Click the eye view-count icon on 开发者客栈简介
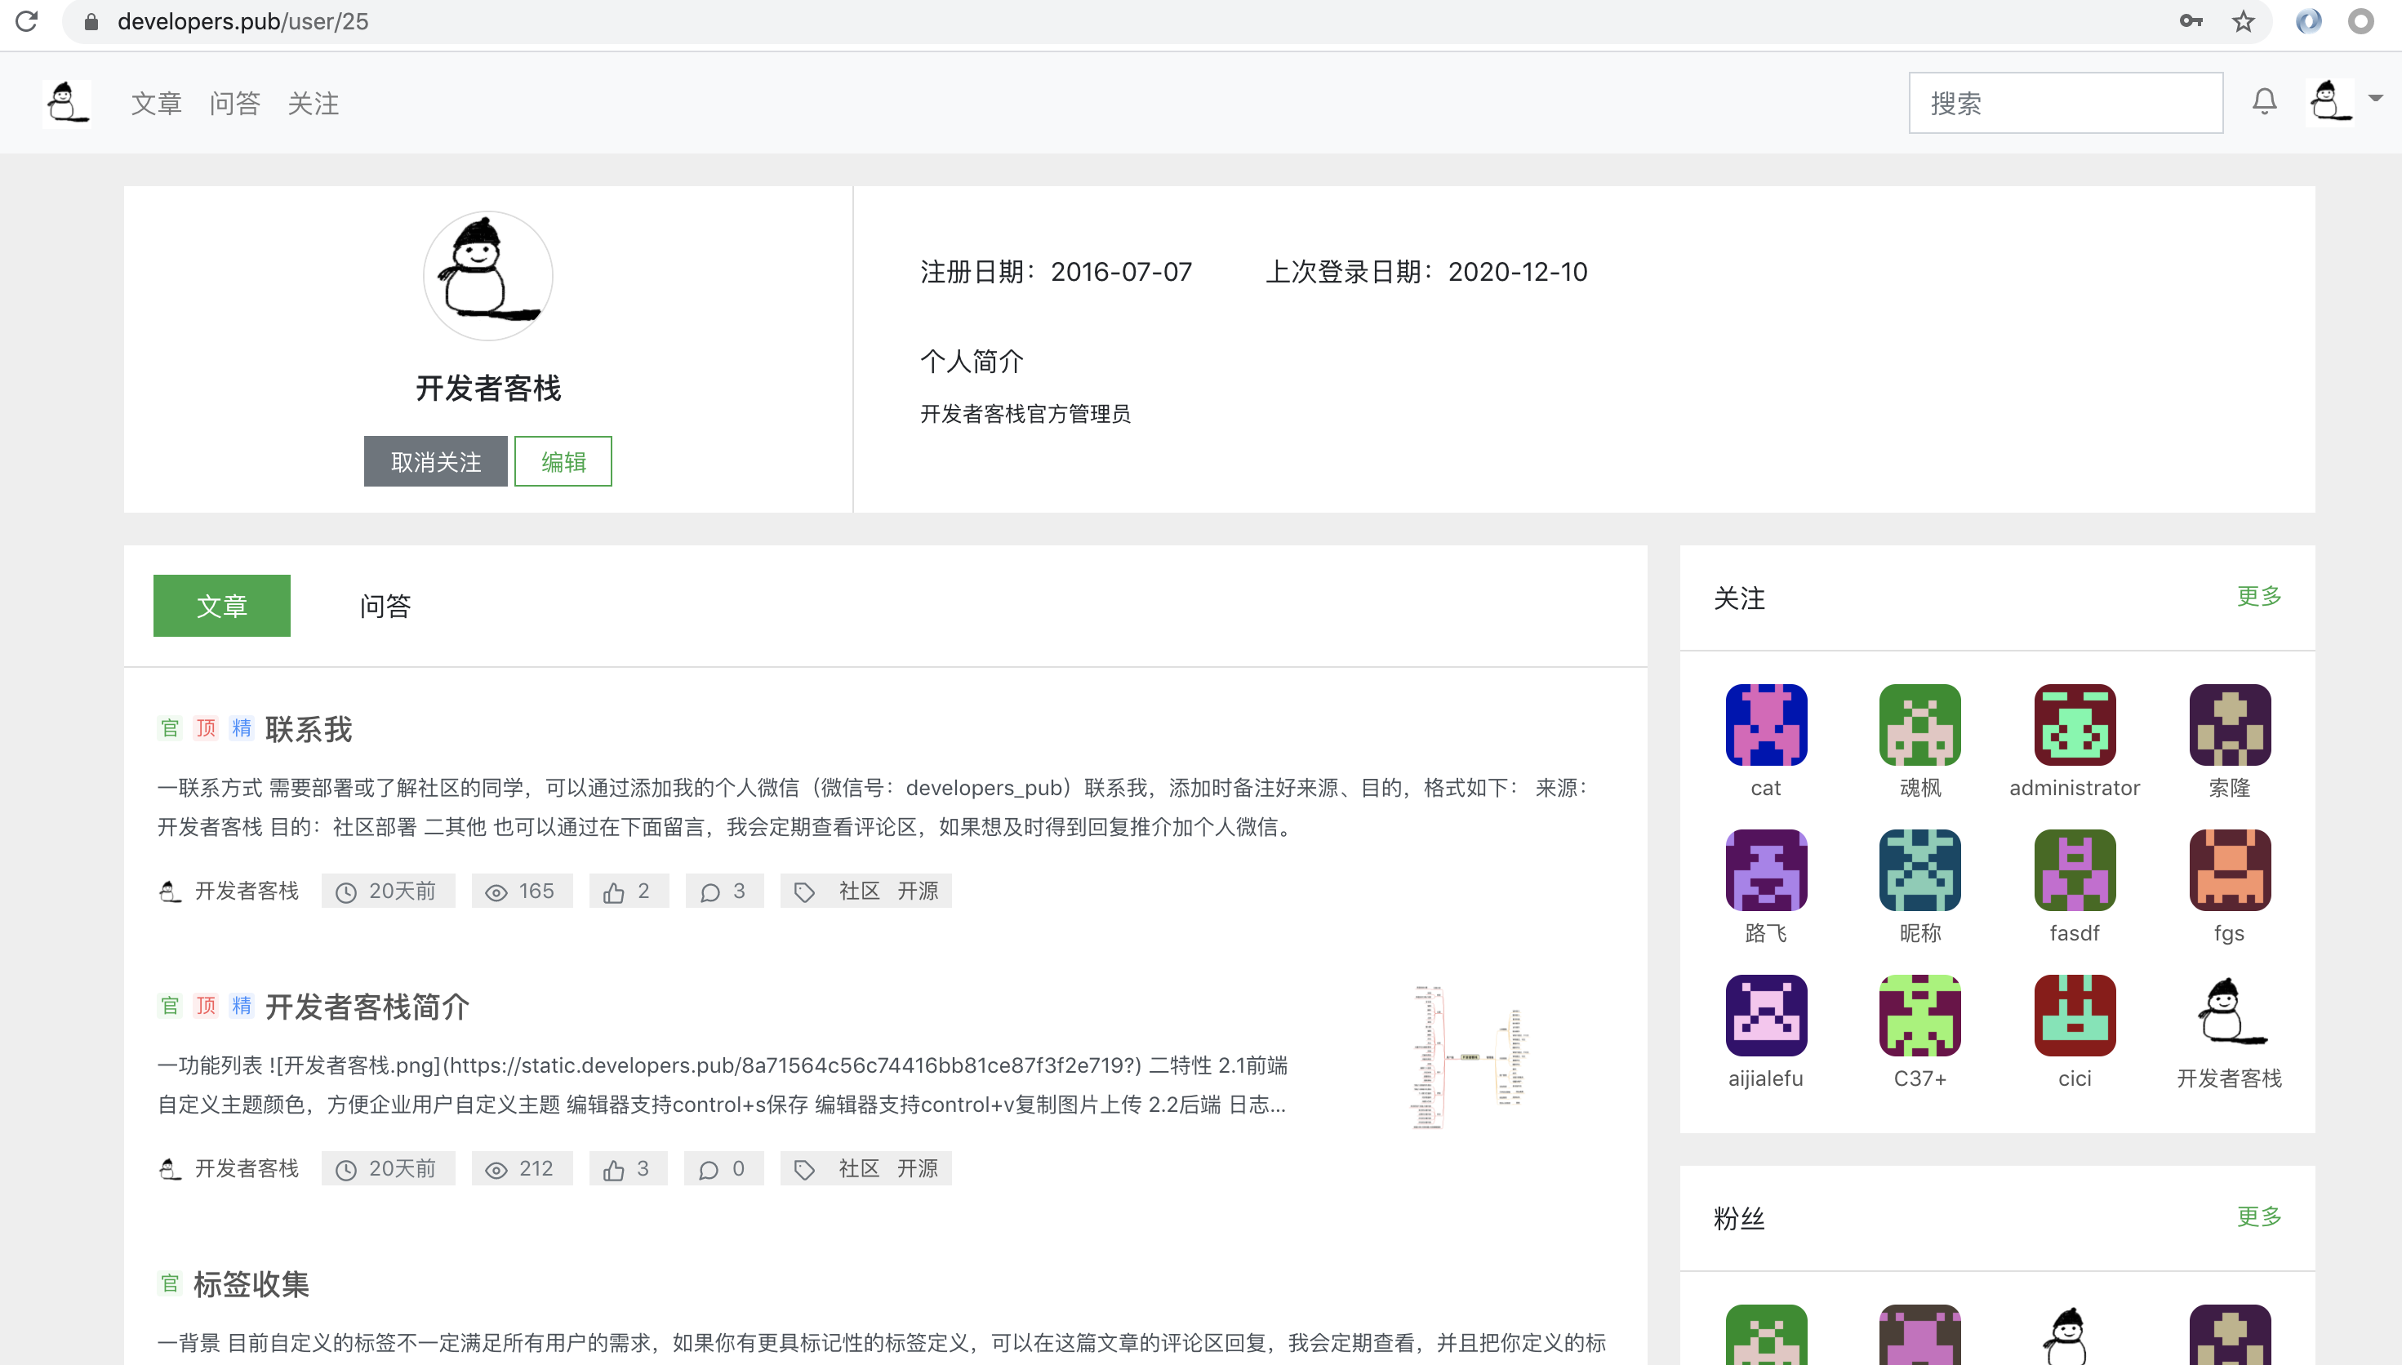2402x1365 pixels. [496, 1168]
